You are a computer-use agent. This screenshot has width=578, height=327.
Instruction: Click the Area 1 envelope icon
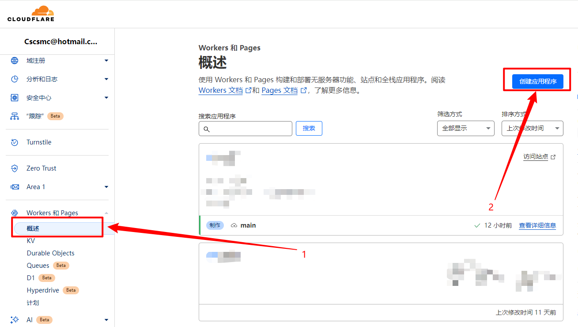click(15, 187)
